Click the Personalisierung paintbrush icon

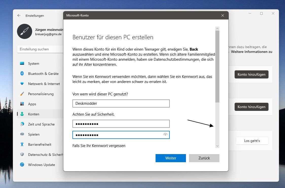22,94
